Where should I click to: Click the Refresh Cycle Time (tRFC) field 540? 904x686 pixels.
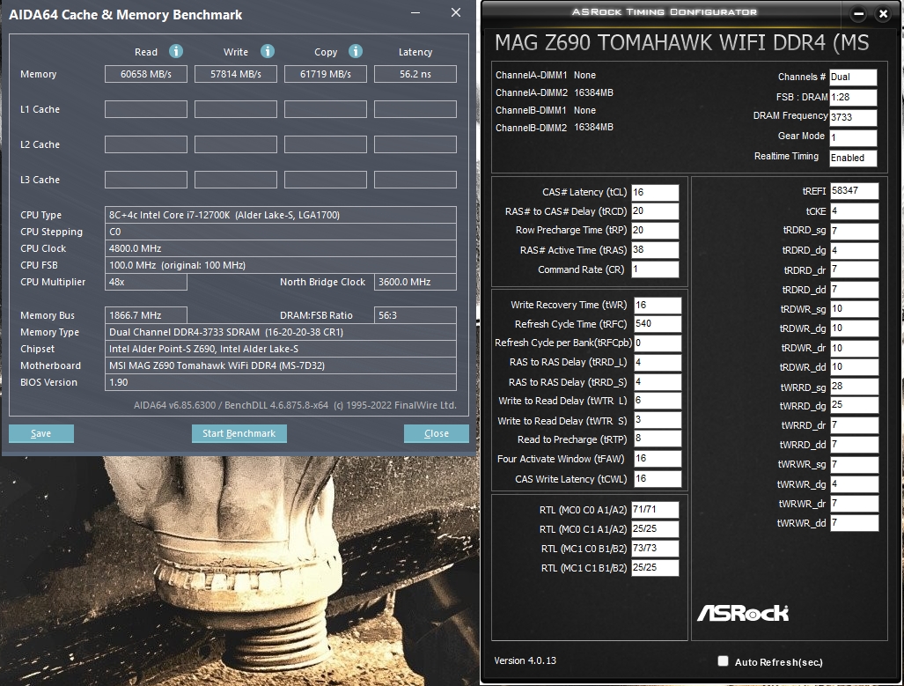658,324
